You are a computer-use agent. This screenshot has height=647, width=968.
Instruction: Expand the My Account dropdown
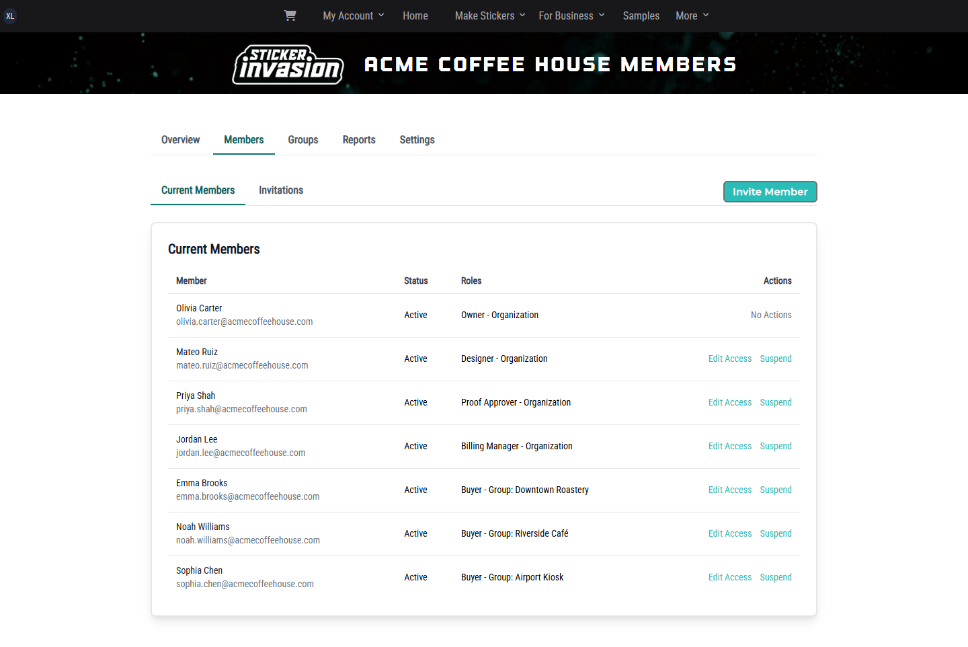click(x=354, y=15)
